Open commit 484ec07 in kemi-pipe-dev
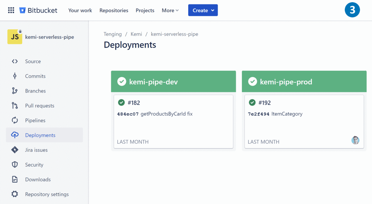Screen dimensions: 372x204 tap(128, 114)
